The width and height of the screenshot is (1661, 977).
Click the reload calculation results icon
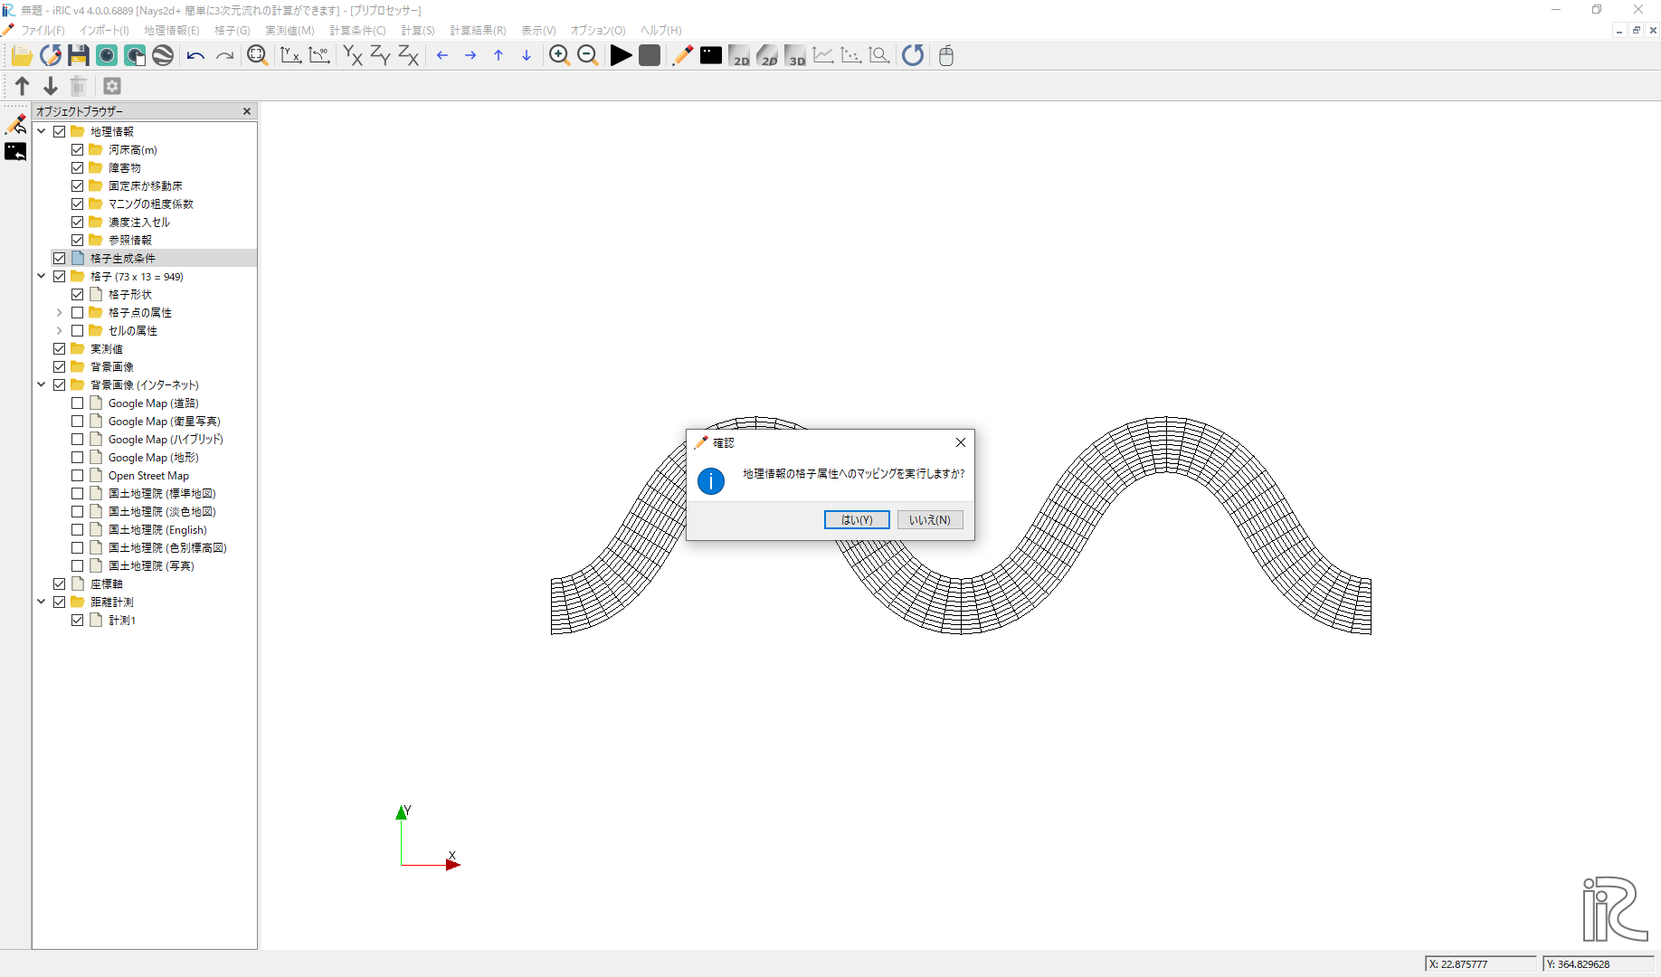(x=913, y=55)
